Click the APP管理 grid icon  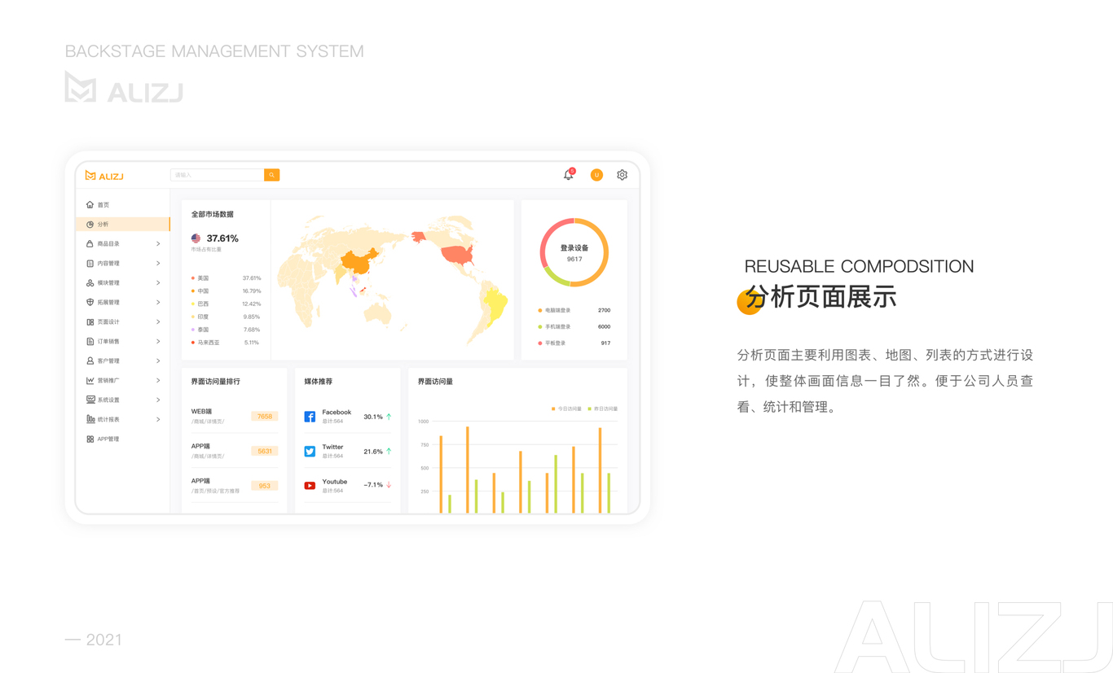coord(90,439)
